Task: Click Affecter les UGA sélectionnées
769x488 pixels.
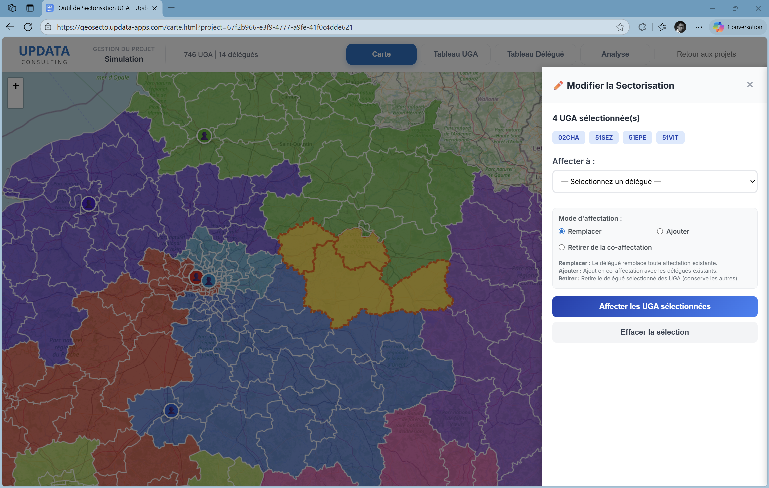Action: [x=654, y=306]
